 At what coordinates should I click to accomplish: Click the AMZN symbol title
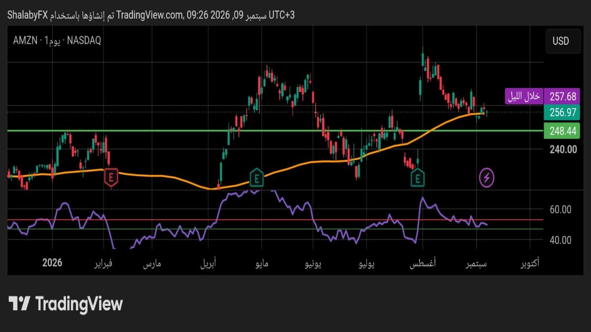point(24,41)
